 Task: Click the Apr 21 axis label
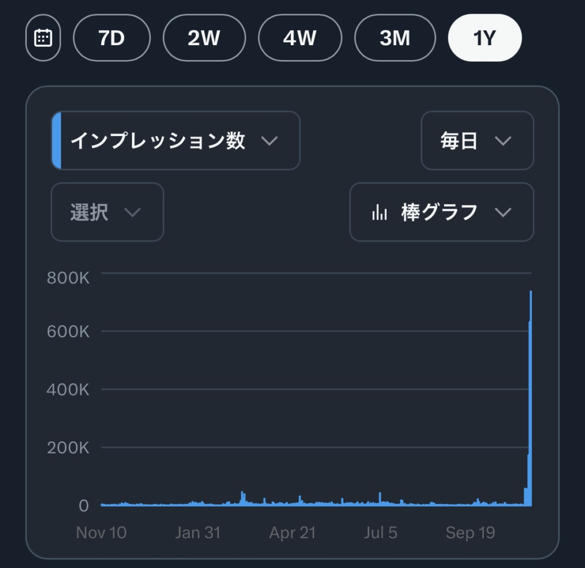292,533
